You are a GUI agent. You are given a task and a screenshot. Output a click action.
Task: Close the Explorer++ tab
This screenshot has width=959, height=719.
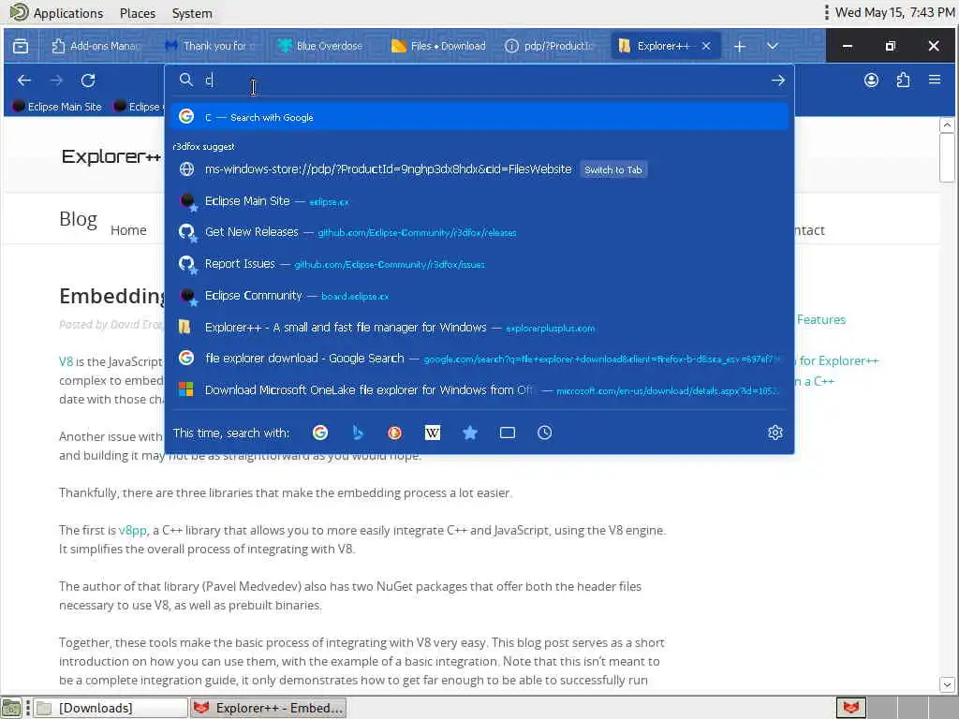pos(706,46)
